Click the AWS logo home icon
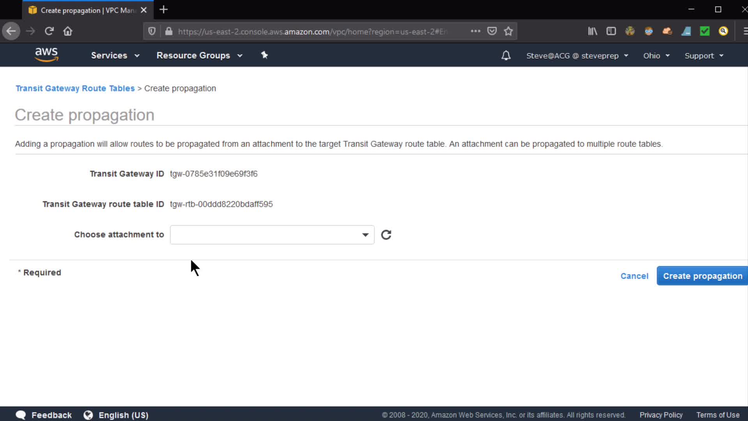 point(46,55)
